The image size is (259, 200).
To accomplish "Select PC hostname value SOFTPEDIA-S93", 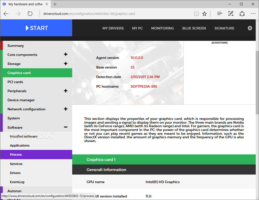I will point(144,86).
